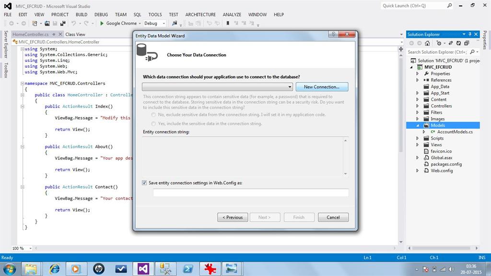491x276 pixels.
Task: Expand the Web.config node
Action: pos(418,170)
